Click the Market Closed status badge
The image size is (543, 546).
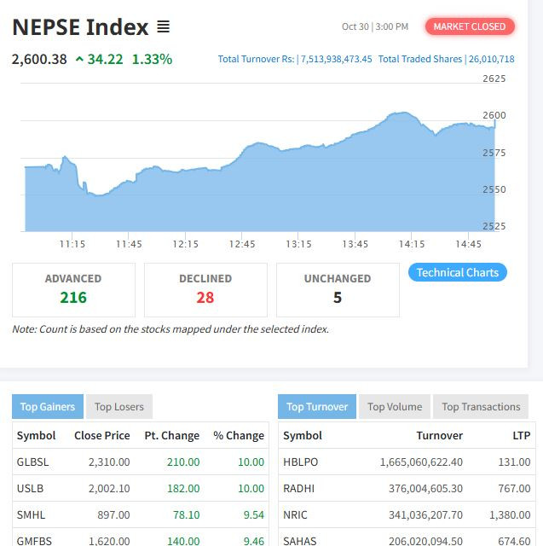(x=470, y=26)
